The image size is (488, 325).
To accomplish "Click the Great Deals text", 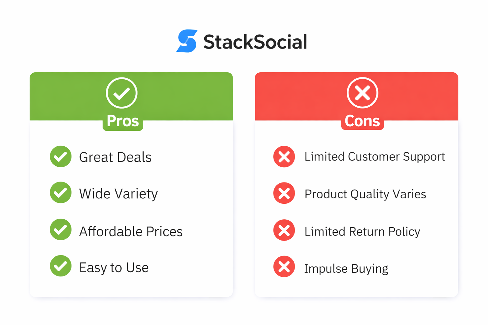I will 115,157.
